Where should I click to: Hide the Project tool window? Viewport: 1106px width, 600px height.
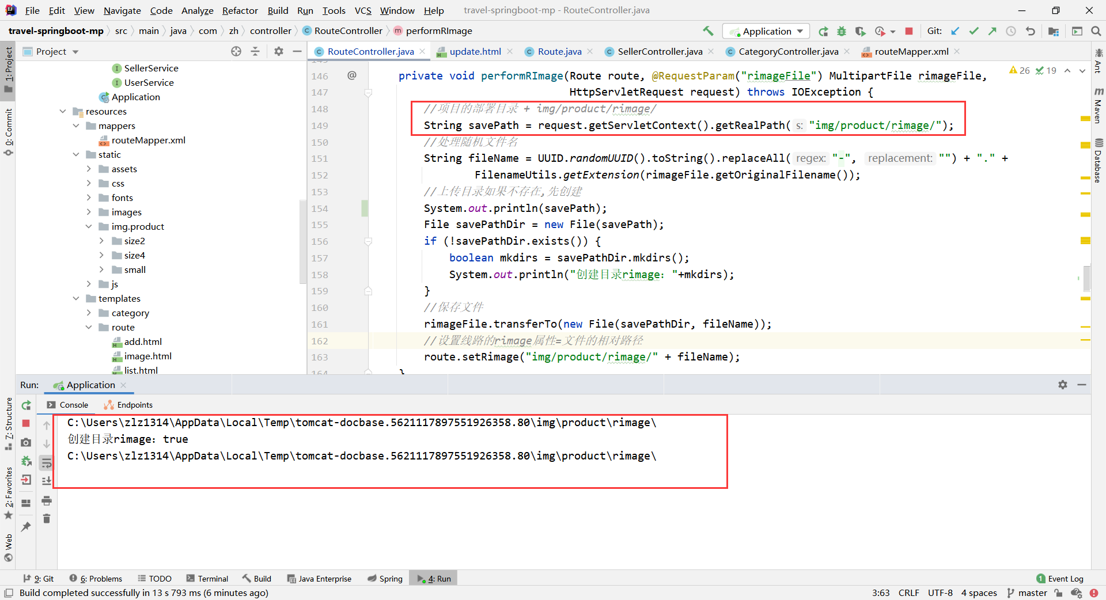[x=297, y=51]
